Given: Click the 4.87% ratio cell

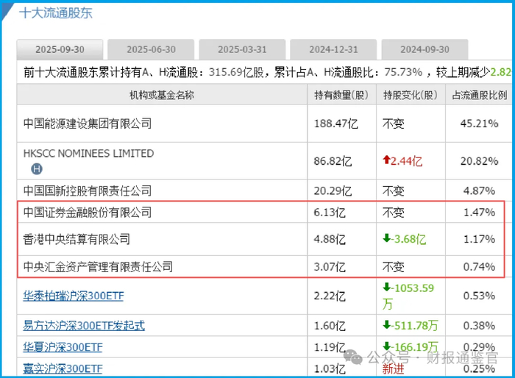Looking at the screenshot, I should tap(479, 190).
